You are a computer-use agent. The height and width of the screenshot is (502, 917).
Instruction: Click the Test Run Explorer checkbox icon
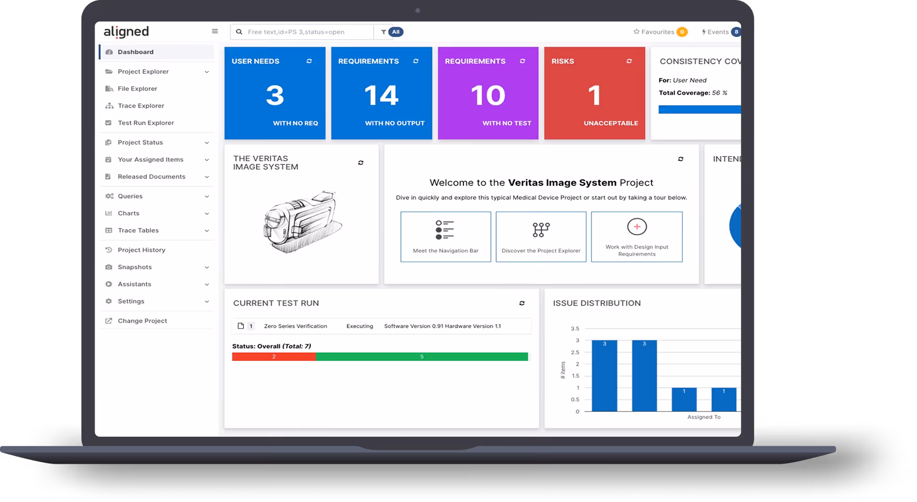(x=109, y=123)
